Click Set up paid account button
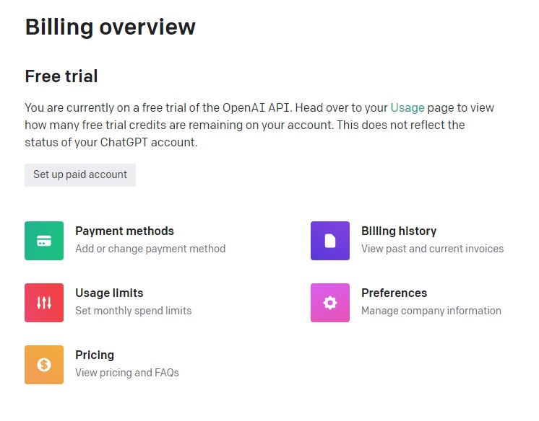Viewport: 539px width, 421px height. pos(80,175)
